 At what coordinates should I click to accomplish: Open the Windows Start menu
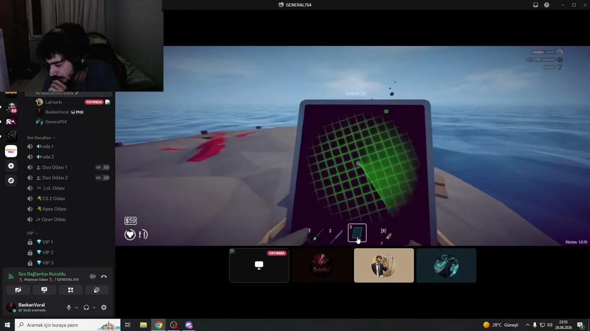[x=7, y=325]
